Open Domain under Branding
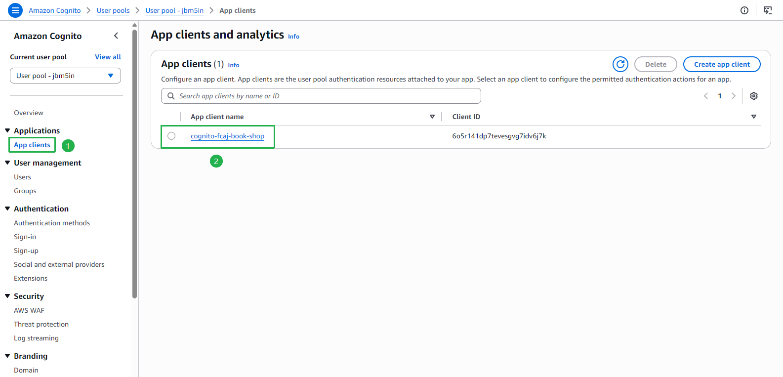The height and width of the screenshot is (377, 783). click(x=26, y=370)
